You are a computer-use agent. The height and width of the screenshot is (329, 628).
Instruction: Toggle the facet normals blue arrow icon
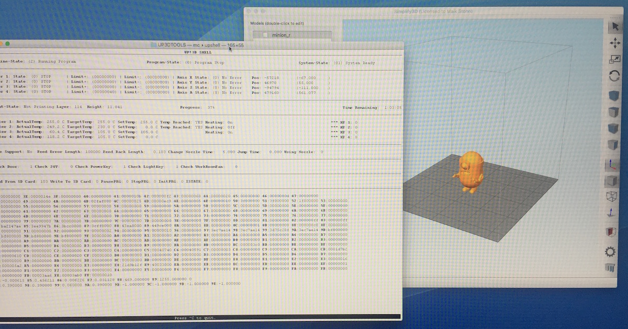pyautogui.click(x=611, y=212)
